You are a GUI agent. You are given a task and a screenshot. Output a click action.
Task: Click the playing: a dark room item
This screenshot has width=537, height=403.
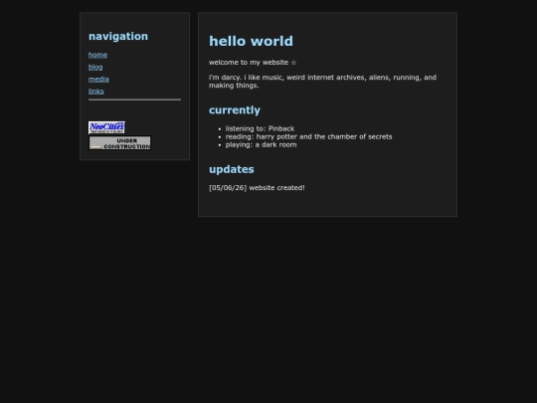coord(261,144)
